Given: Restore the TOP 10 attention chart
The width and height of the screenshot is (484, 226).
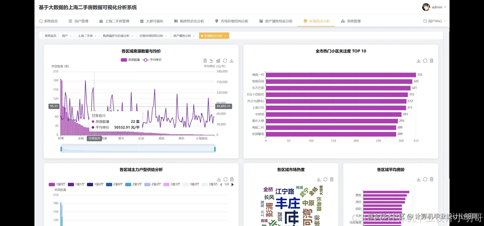Looking at the screenshot, I should coord(425,61).
